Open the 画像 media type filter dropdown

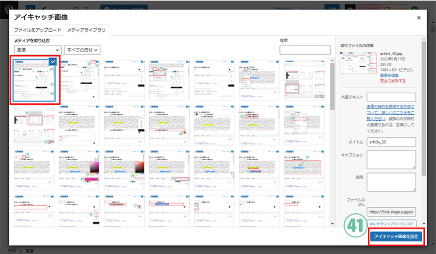coord(38,50)
